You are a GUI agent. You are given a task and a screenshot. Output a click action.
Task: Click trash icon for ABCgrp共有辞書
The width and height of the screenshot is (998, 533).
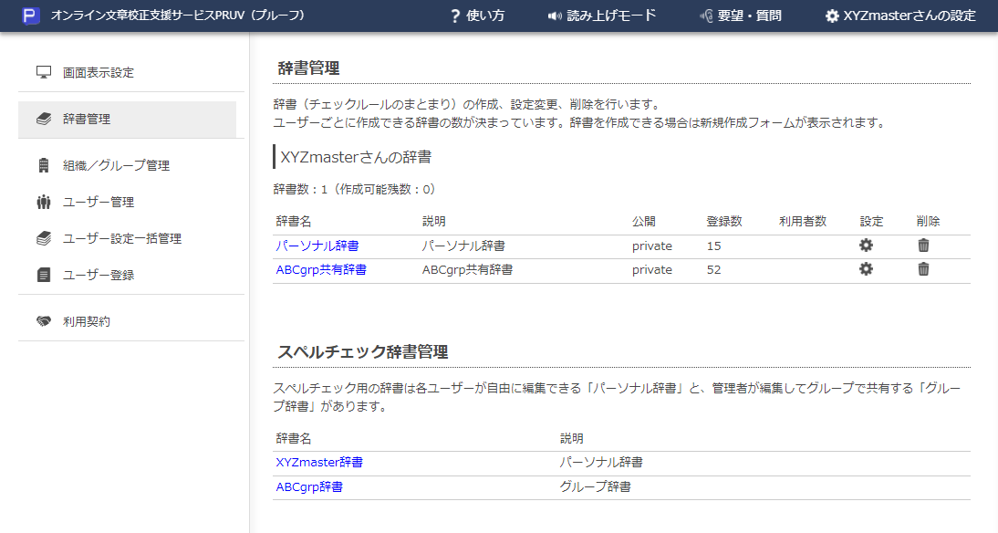coord(923,269)
